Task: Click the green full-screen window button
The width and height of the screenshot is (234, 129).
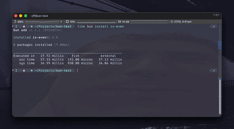Action: coord(26,16)
